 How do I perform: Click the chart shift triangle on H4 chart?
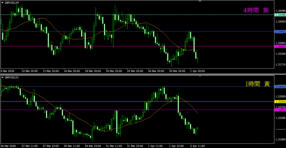(200, 1)
